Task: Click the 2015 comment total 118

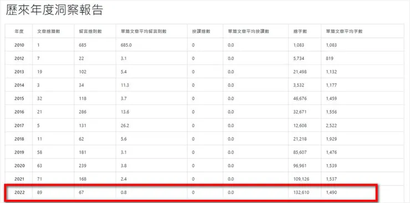Action: (x=83, y=99)
